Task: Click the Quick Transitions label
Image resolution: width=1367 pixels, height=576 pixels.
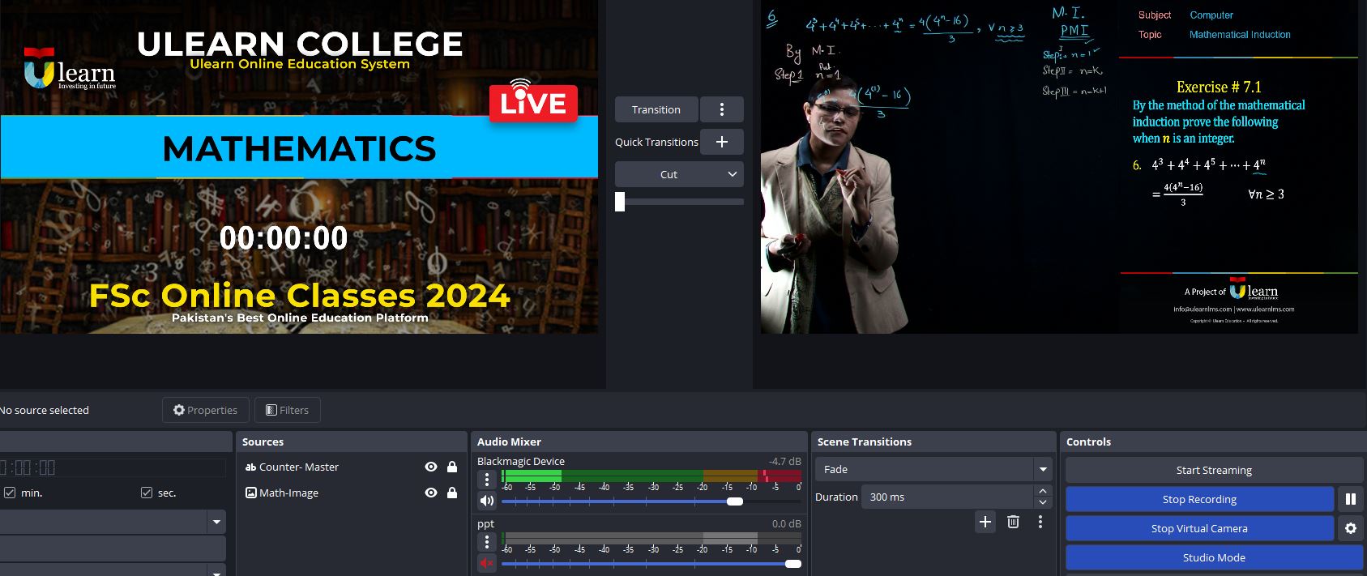Action: [656, 142]
